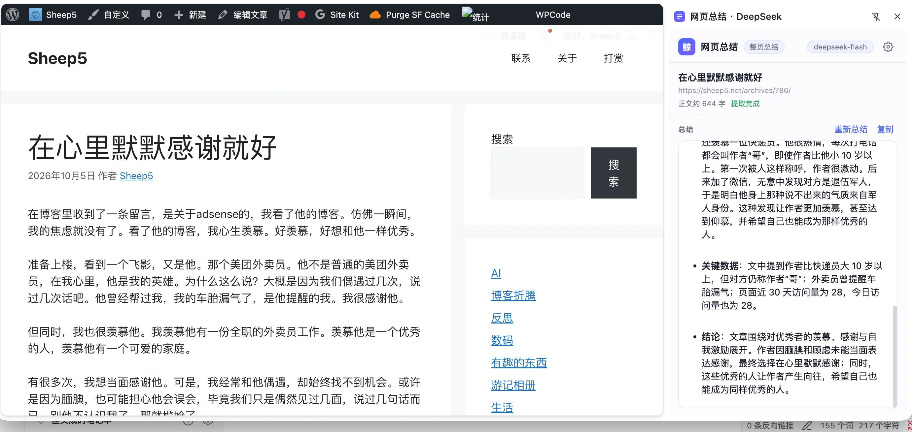Click 复制 to copy the summary
Viewport: 912px width, 432px height.
(885, 129)
